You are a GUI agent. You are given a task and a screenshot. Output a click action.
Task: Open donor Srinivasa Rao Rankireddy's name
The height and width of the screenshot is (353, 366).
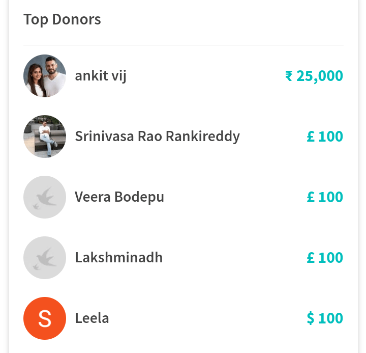157,137
